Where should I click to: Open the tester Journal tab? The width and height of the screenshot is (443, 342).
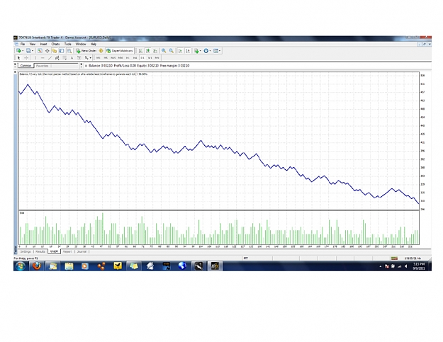point(82,251)
